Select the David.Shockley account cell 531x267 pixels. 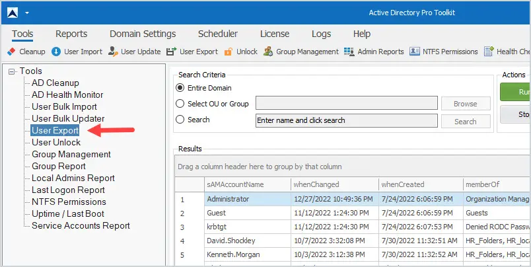[248, 241]
